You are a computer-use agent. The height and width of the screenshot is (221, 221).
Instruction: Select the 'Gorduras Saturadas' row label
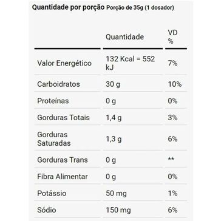[x=54, y=139]
